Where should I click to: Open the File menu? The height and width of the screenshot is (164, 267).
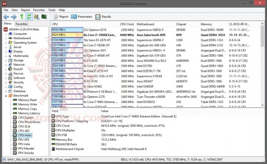6,10
